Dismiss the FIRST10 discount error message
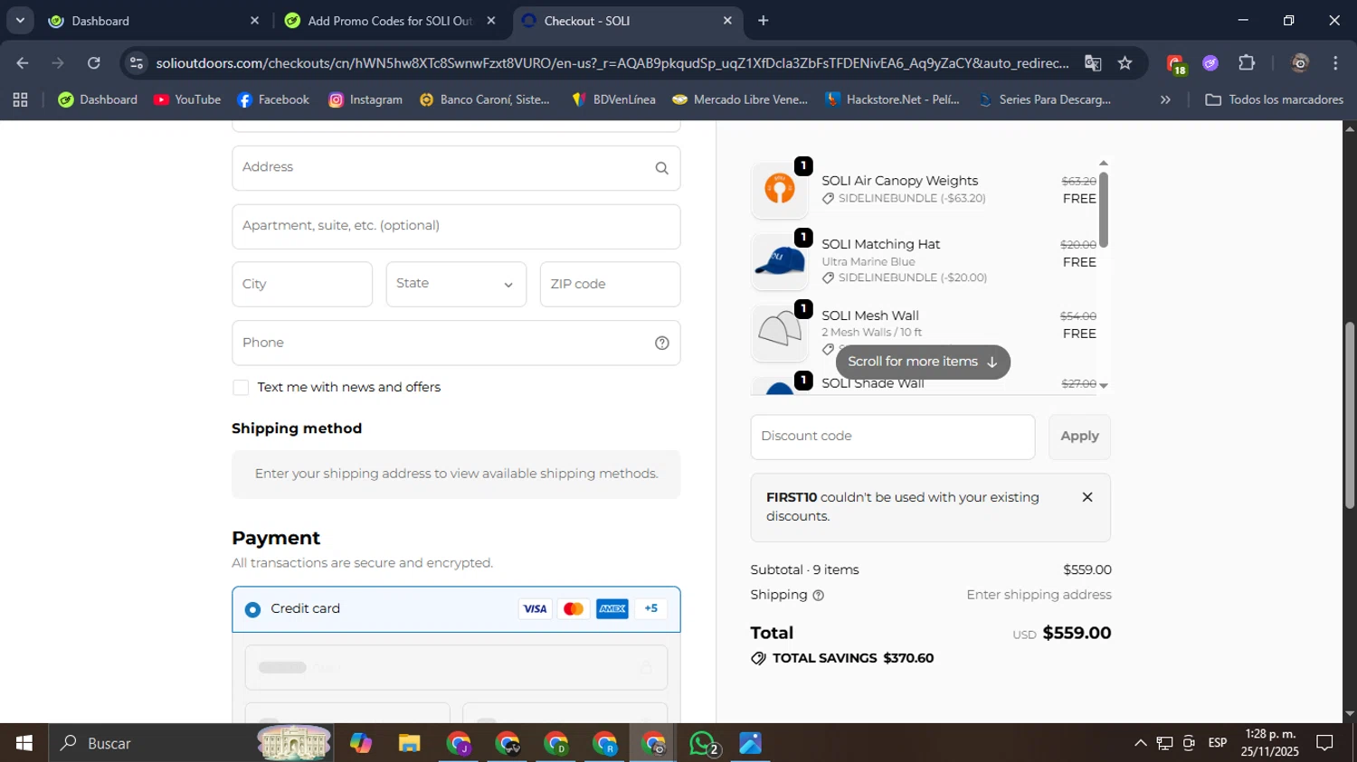 point(1087,497)
